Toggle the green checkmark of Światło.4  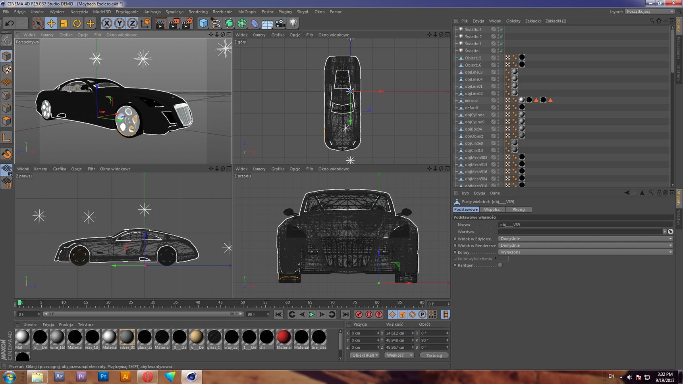[502, 29]
